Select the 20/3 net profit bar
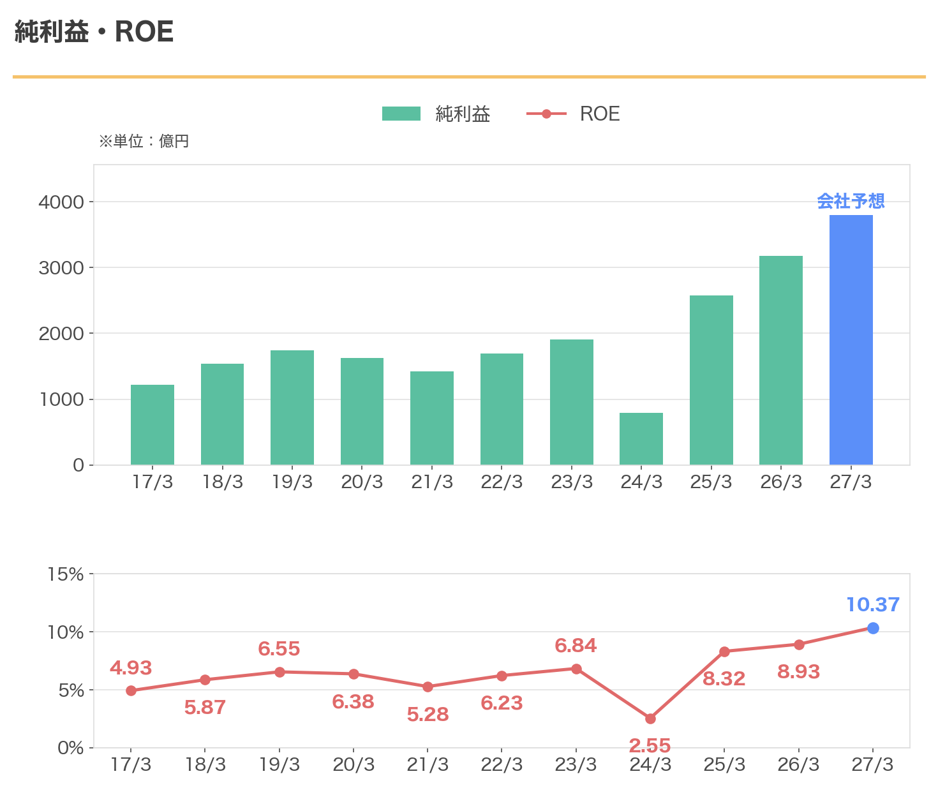938x804 pixels. [x=362, y=412]
